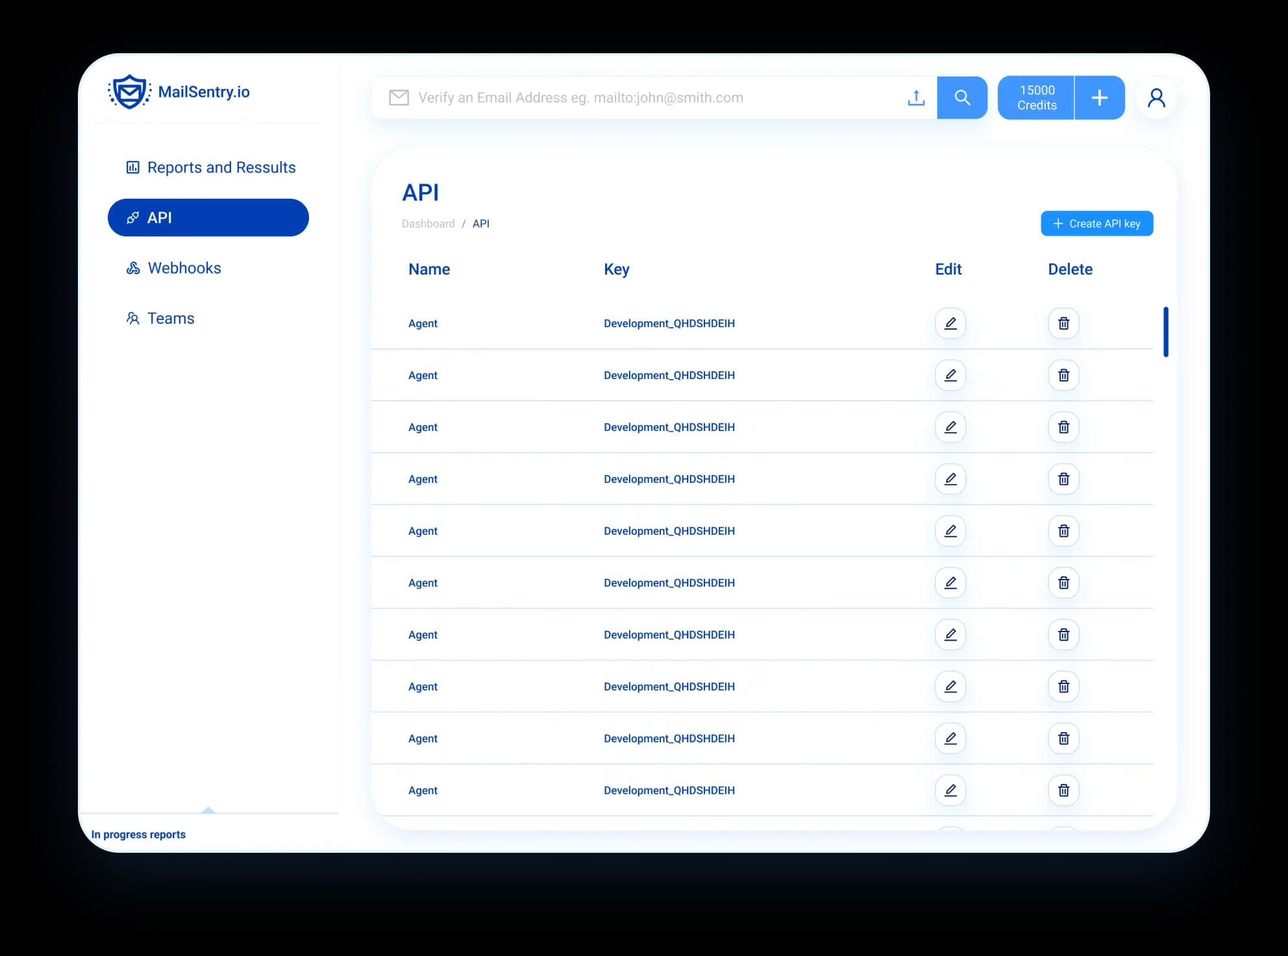Screen dimensions: 1288x956
Task: Click the trash icon on the fifth Agent row
Action: (1063, 530)
